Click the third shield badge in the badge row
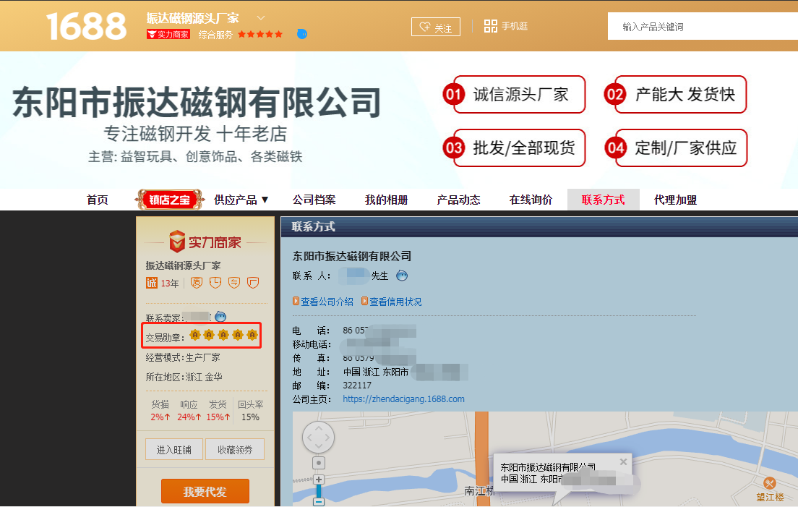The width and height of the screenshot is (798, 507). pos(234,283)
